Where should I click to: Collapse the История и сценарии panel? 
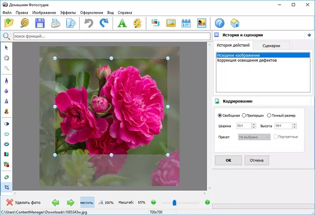point(309,35)
